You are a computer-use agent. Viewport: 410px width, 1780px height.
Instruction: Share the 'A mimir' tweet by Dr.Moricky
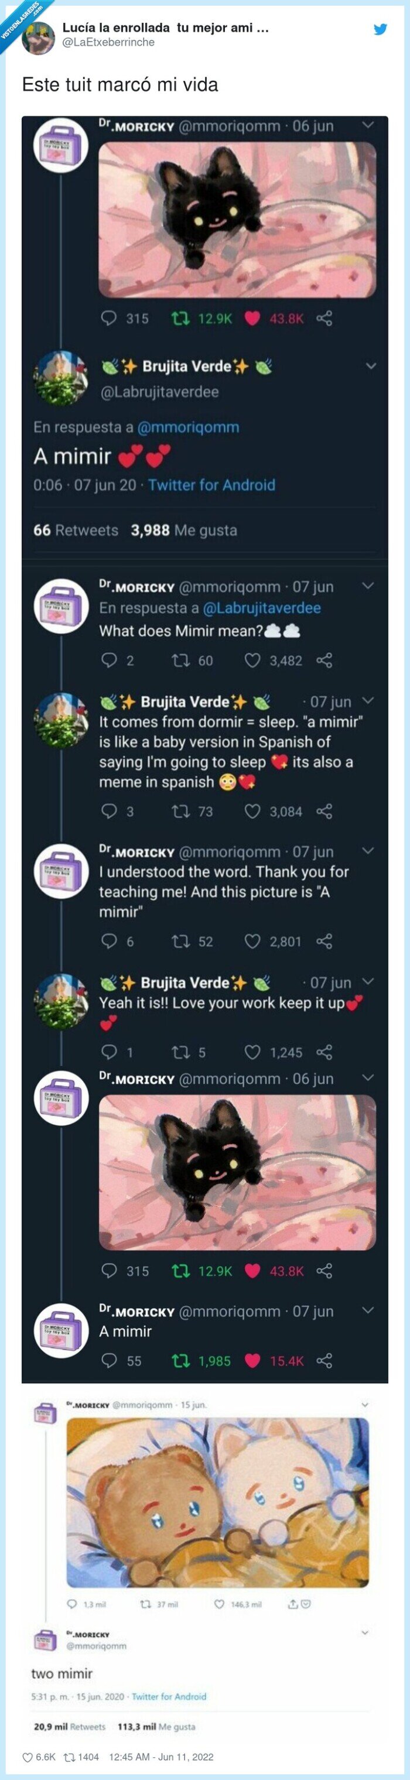324,1361
